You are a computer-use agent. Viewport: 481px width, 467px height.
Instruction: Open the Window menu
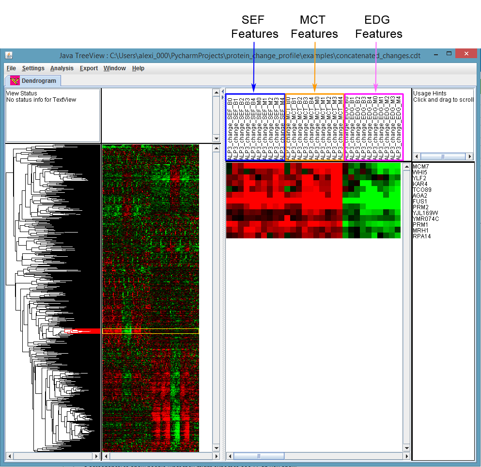point(115,68)
